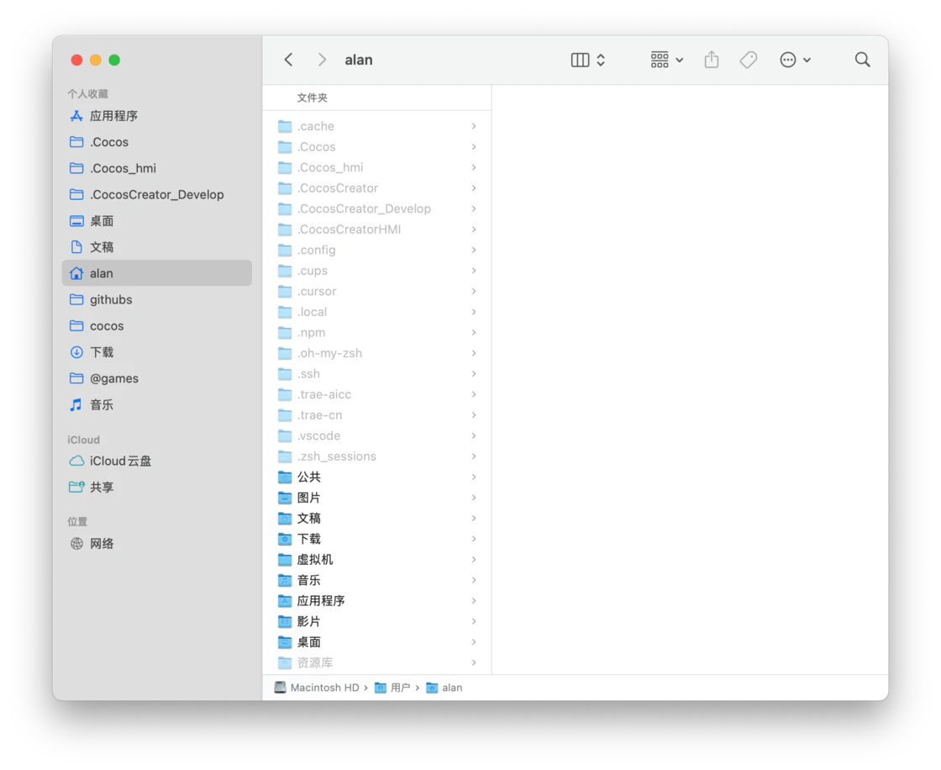
Task: Click the 文件夹 column header
Action: pyautogui.click(x=313, y=98)
